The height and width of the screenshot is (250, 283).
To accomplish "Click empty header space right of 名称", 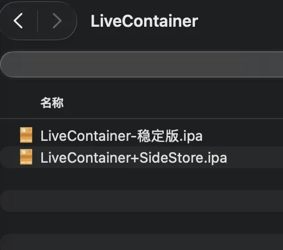I will click(x=173, y=103).
